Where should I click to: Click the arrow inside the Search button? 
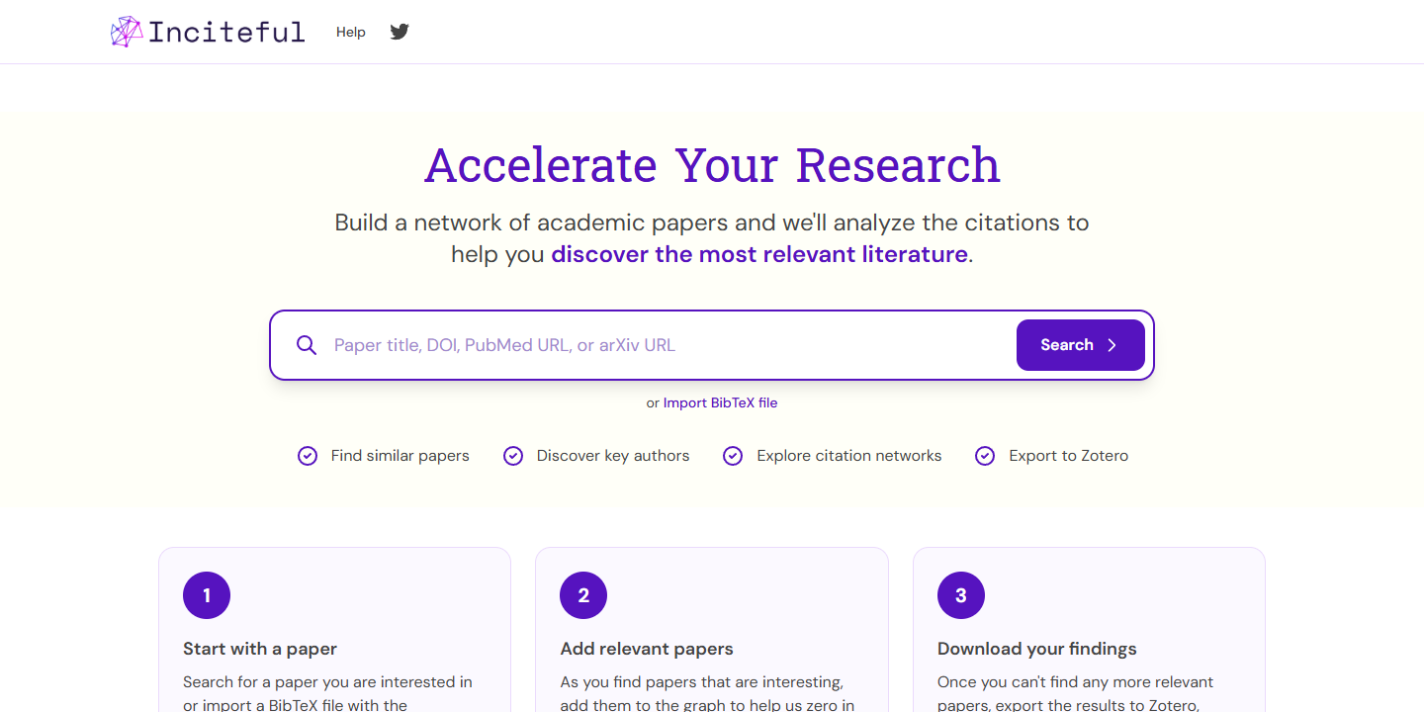pyautogui.click(x=1112, y=345)
